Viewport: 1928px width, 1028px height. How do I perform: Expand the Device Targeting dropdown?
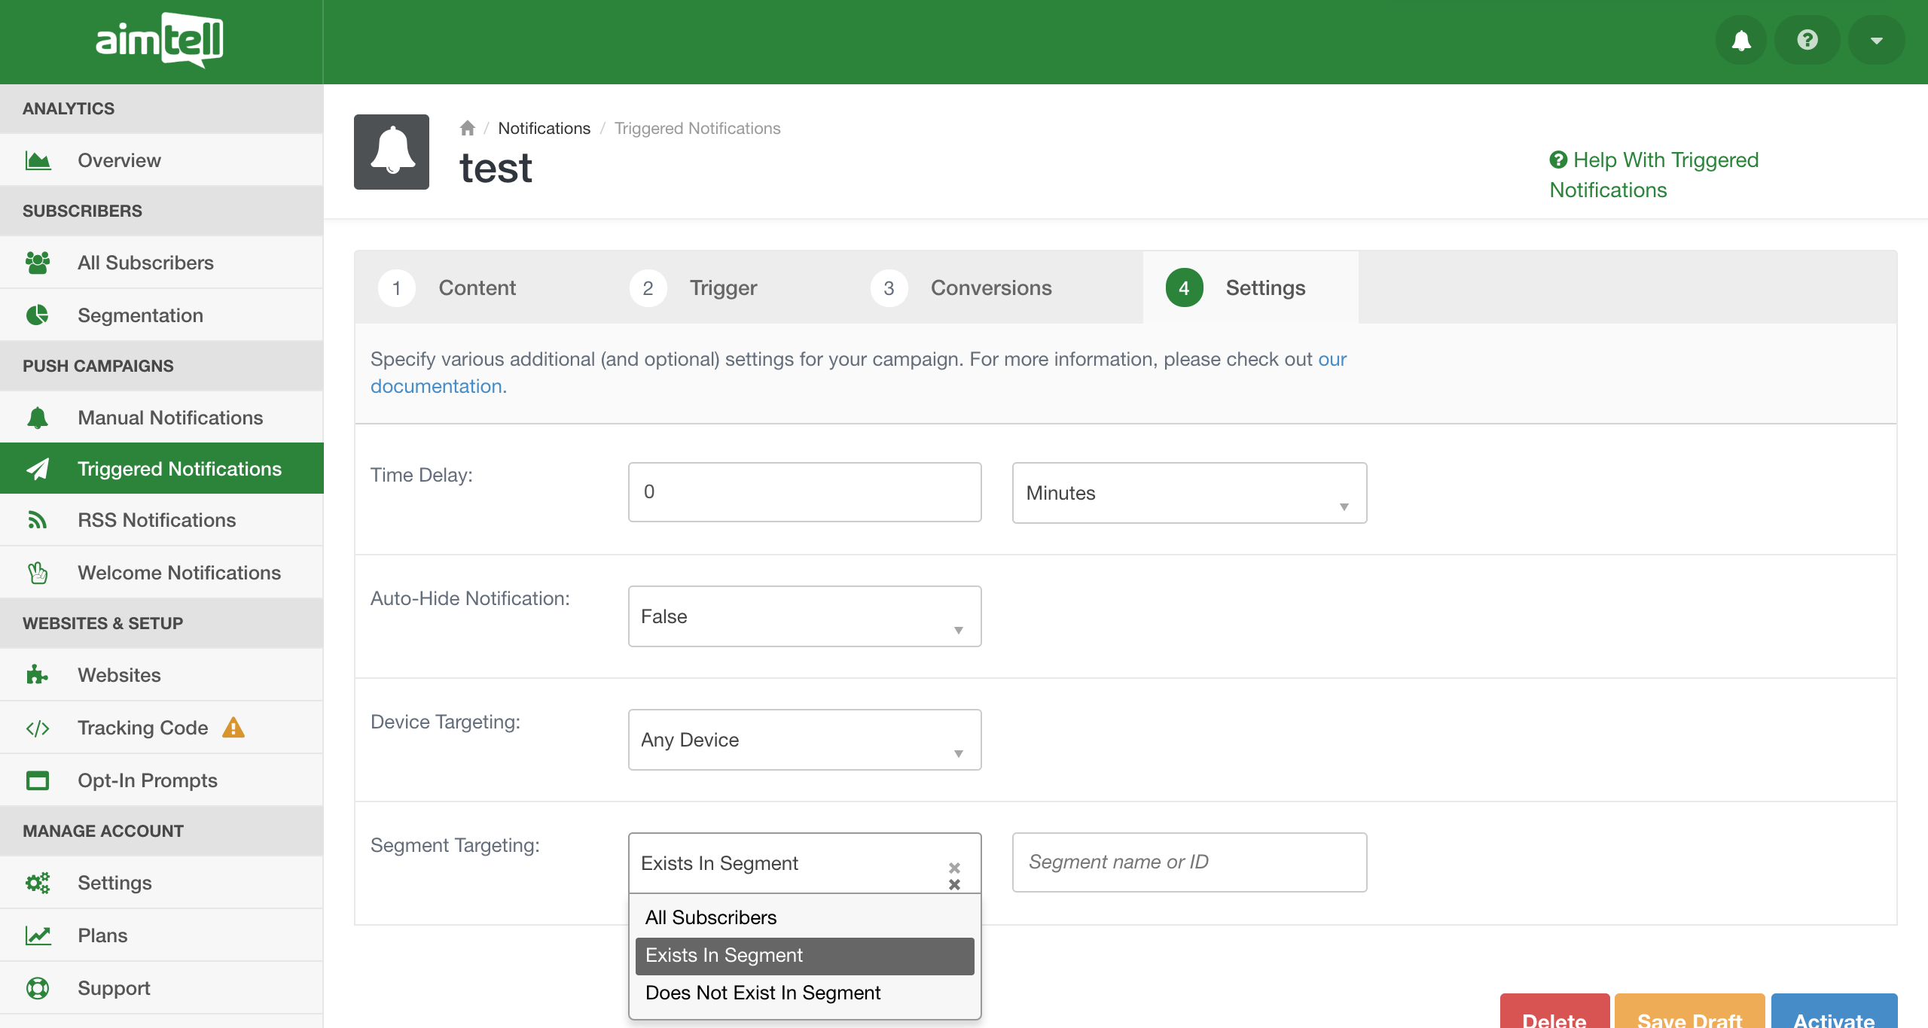804,739
